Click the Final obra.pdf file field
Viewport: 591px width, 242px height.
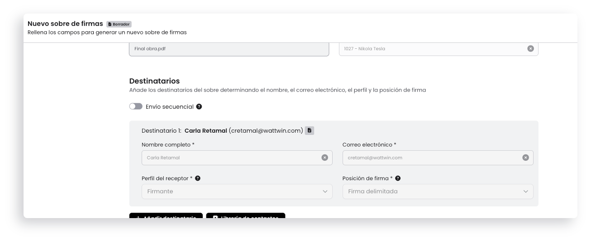229,49
